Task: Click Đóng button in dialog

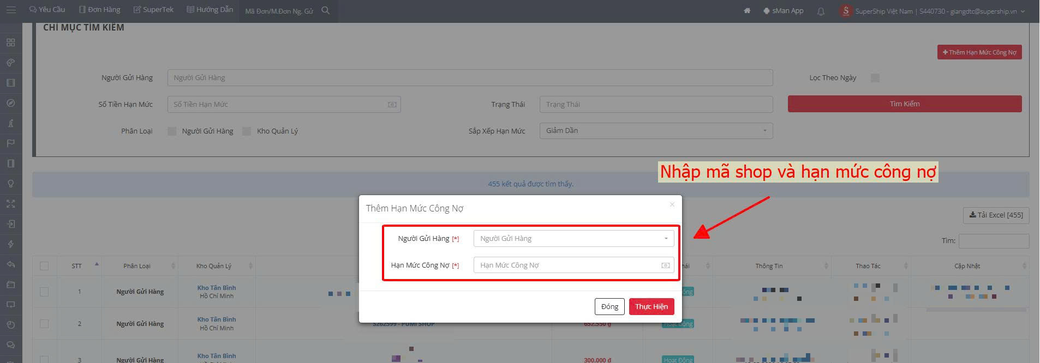Action: [609, 306]
